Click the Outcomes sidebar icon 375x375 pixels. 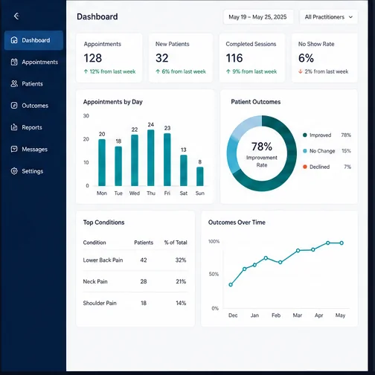(x=14, y=106)
